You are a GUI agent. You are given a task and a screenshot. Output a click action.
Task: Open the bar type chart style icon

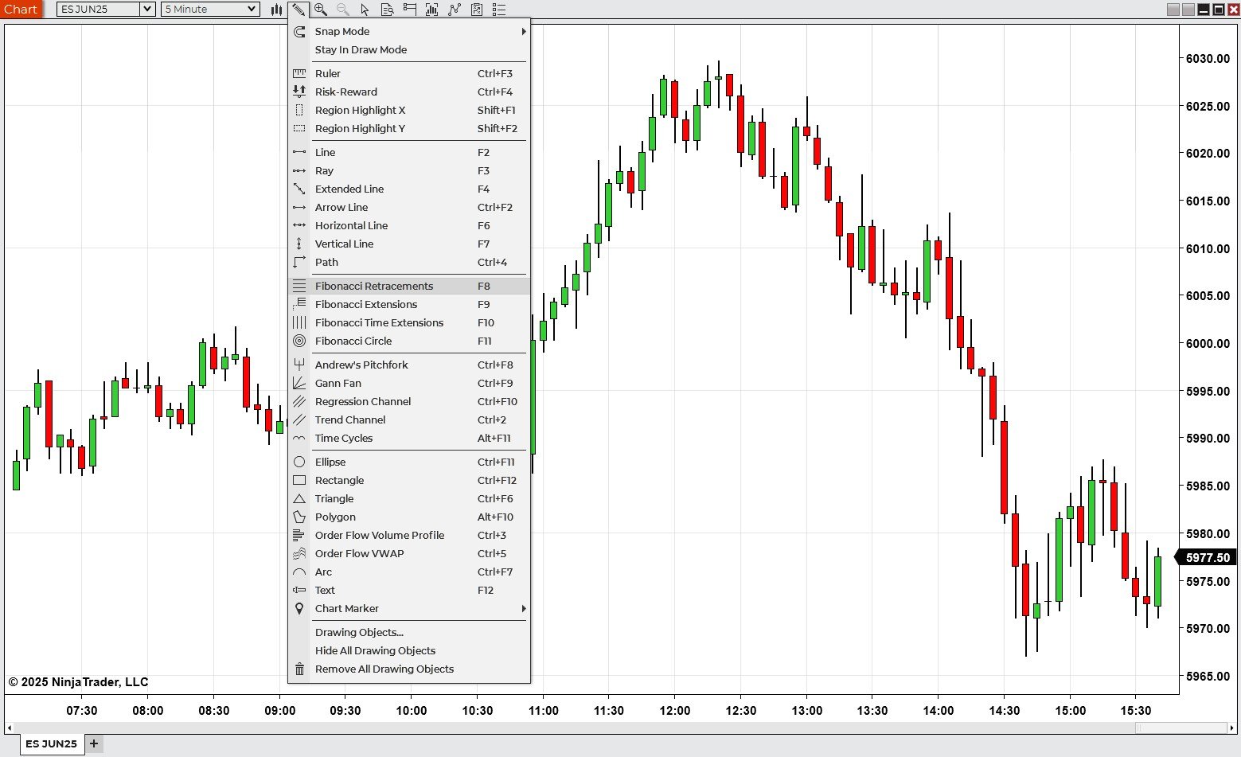276,10
